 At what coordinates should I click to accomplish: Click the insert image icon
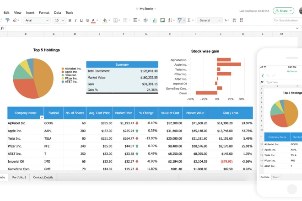[162, 20]
